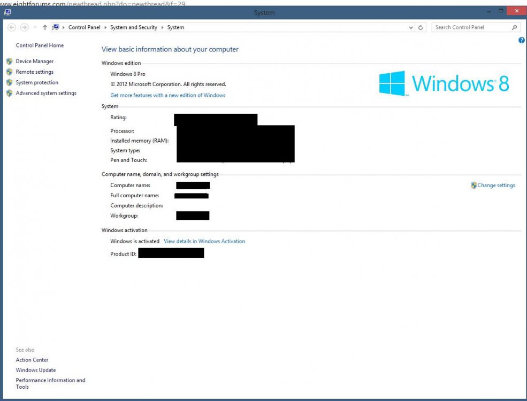Expand the chevron after Control Panel breadcrumb

click(105, 27)
